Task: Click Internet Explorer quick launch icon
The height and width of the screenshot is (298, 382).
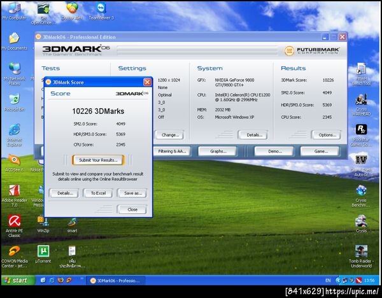Action: point(52,280)
